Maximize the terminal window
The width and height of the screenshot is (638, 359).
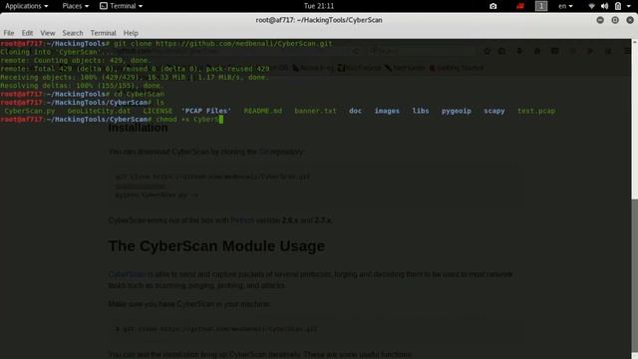[615, 20]
